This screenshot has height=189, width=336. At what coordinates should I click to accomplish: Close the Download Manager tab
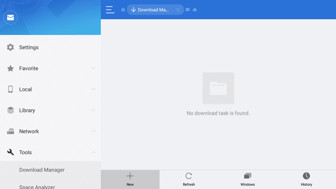[x=178, y=10]
